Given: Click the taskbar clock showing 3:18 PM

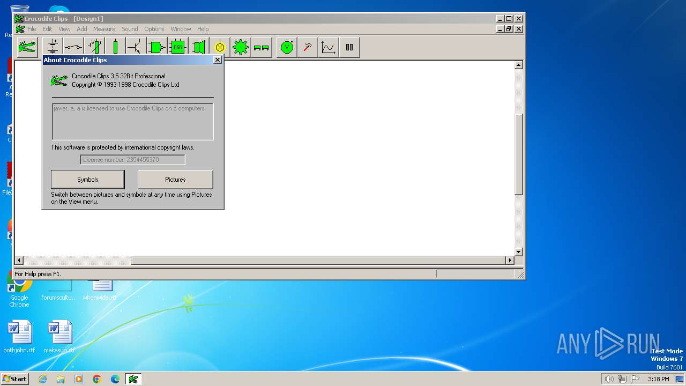Looking at the screenshot, I should point(658,379).
